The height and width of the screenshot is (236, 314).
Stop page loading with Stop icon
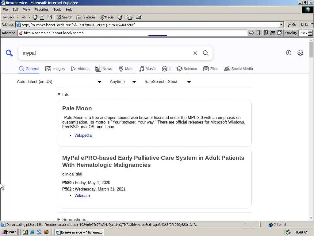(x=35, y=17)
